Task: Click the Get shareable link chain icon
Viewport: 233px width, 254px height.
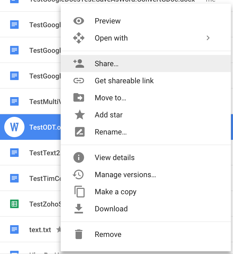Action: pyautogui.click(x=79, y=81)
